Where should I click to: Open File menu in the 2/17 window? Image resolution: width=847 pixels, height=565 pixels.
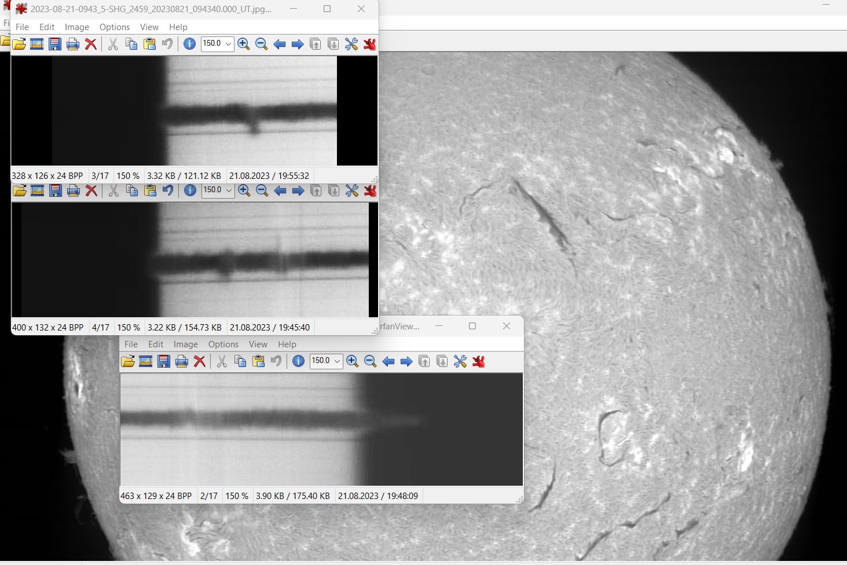click(131, 344)
